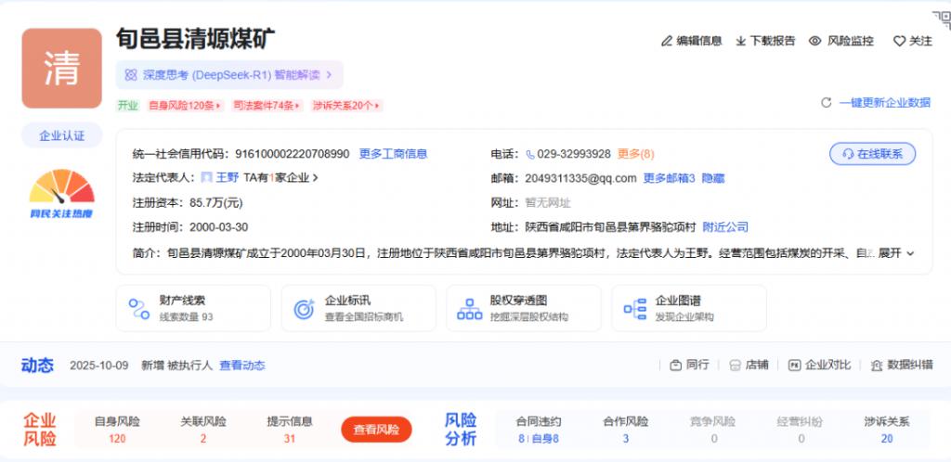Click the edit information pencil icon
The height and width of the screenshot is (462, 951).
coord(666,41)
